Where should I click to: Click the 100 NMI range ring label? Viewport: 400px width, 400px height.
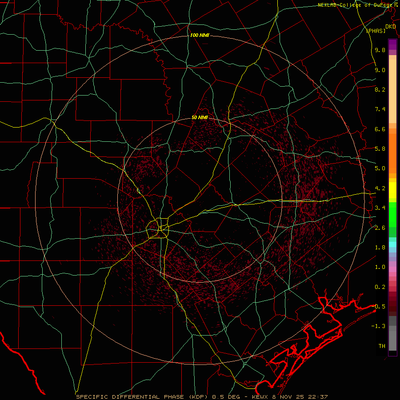tap(200, 35)
